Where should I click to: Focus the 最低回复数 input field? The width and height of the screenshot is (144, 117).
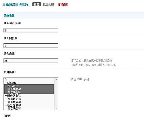(31, 45)
